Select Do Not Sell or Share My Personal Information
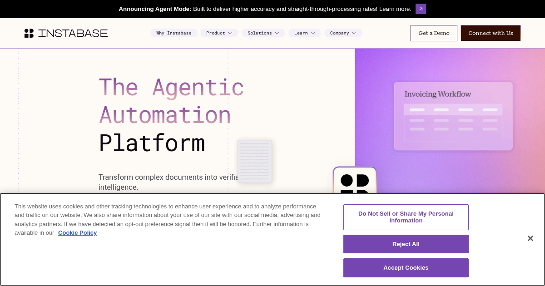This screenshot has height=286, width=545. 406,217
